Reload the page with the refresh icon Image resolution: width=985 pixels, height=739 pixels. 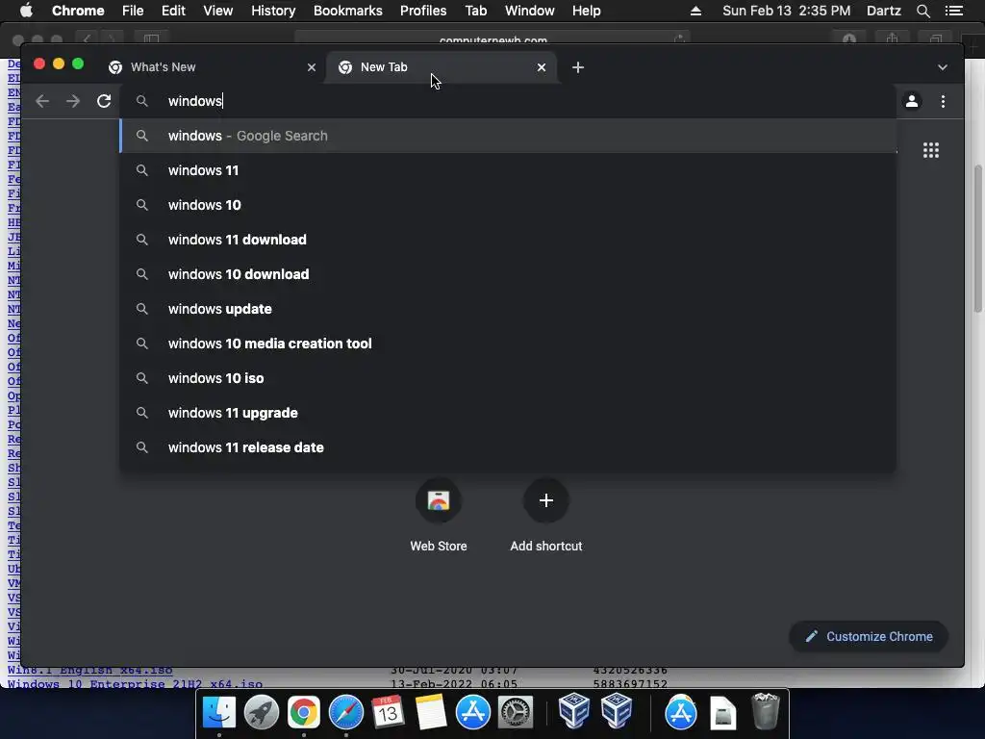coord(104,101)
